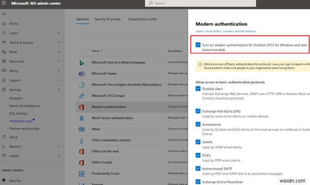This screenshot has height=185, width=310.
Task: Uncheck Exchange ActiveSync (EAS) checkbox
Action: click(x=198, y=111)
